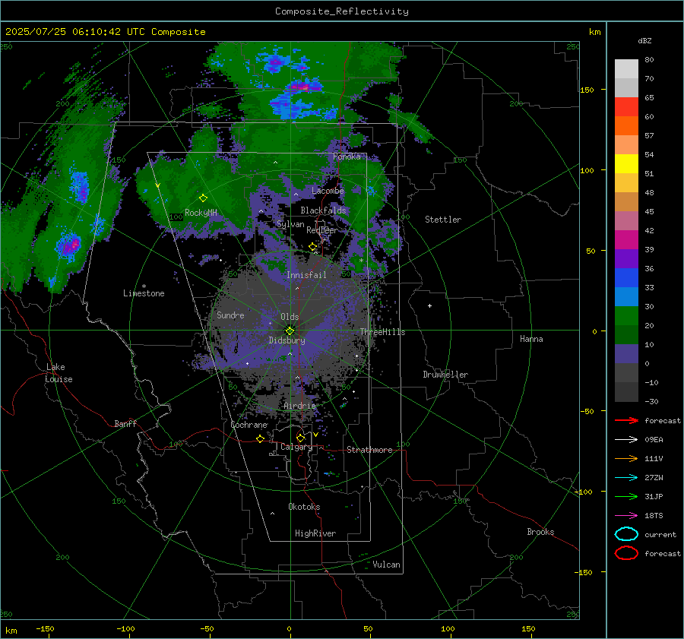Click the magenta 39–42 dBZ swatch

tap(626, 239)
